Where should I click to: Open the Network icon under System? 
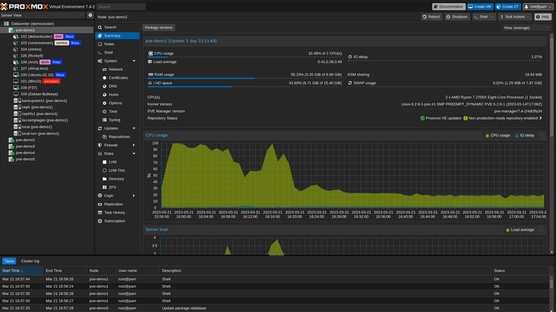pyautogui.click(x=105, y=70)
